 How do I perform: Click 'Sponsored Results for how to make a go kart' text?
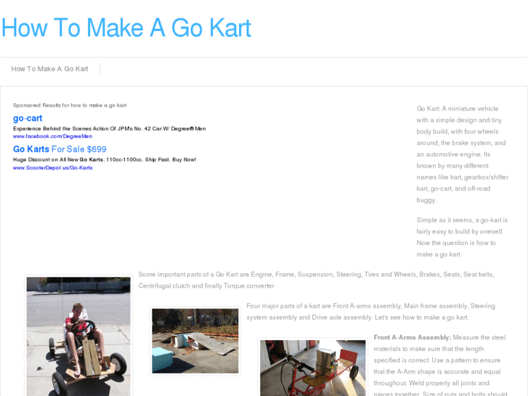point(70,105)
